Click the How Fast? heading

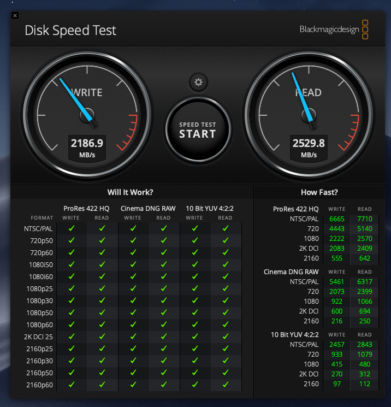(x=319, y=192)
